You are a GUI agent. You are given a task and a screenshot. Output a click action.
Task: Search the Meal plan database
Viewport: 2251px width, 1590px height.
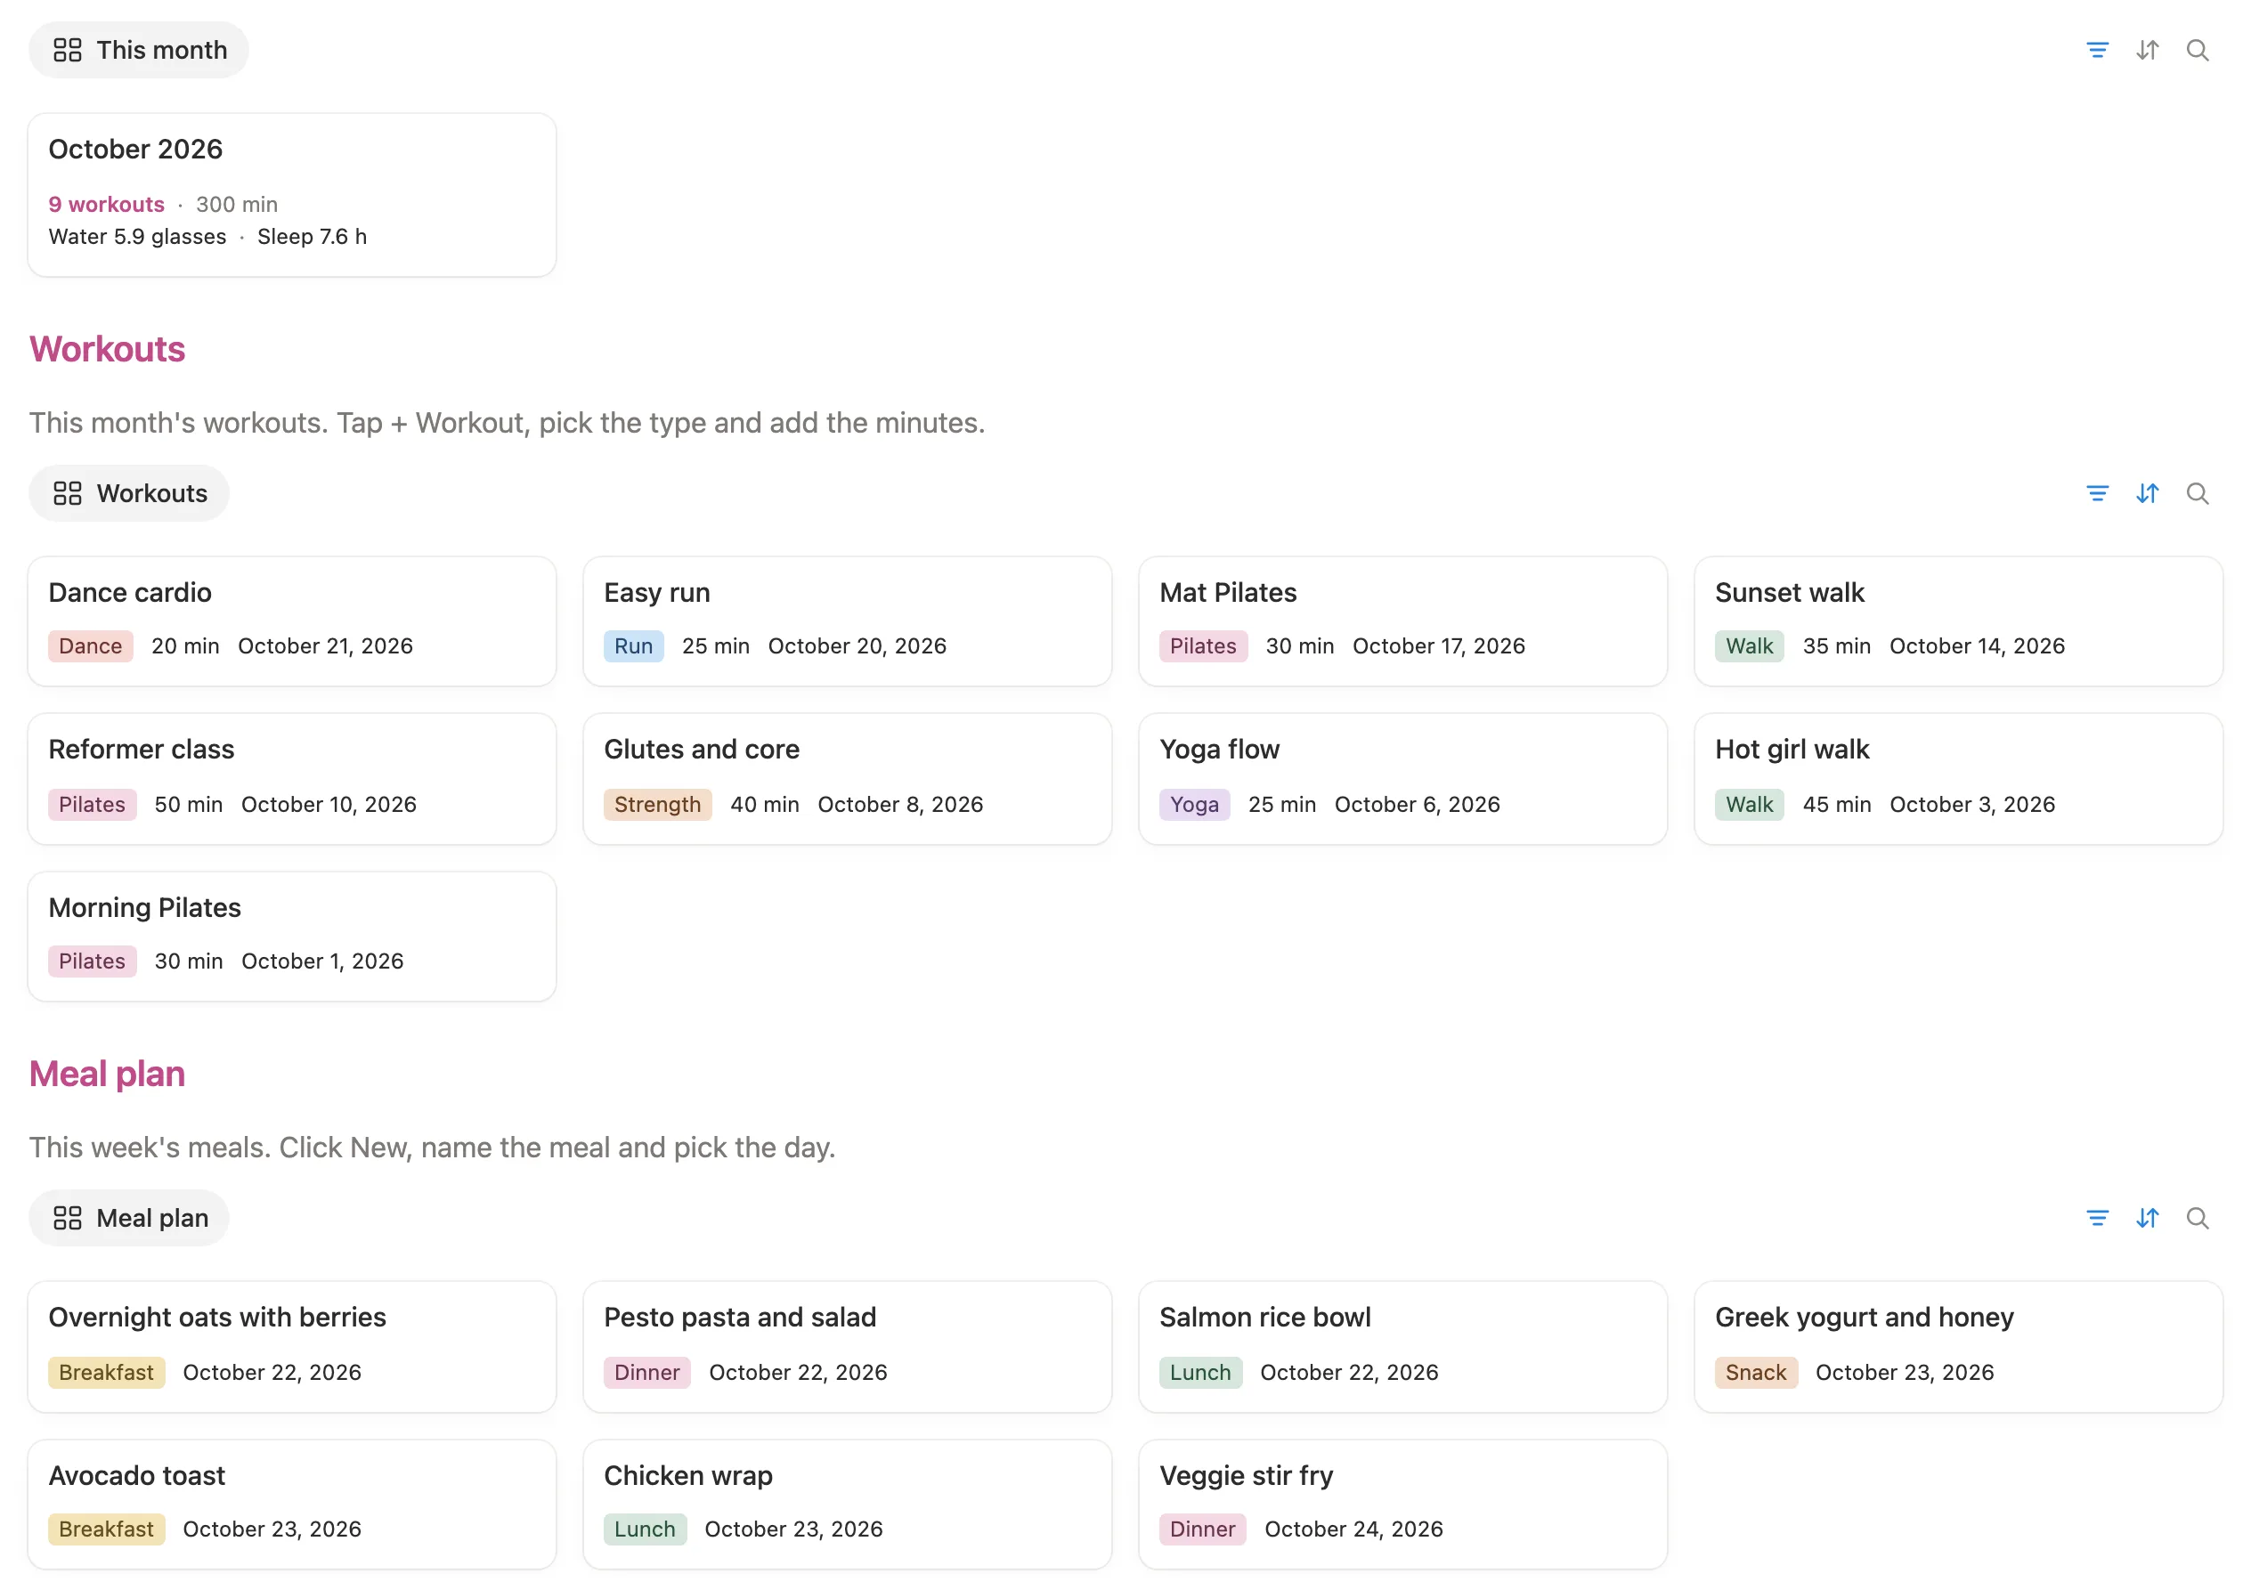[2197, 1218]
